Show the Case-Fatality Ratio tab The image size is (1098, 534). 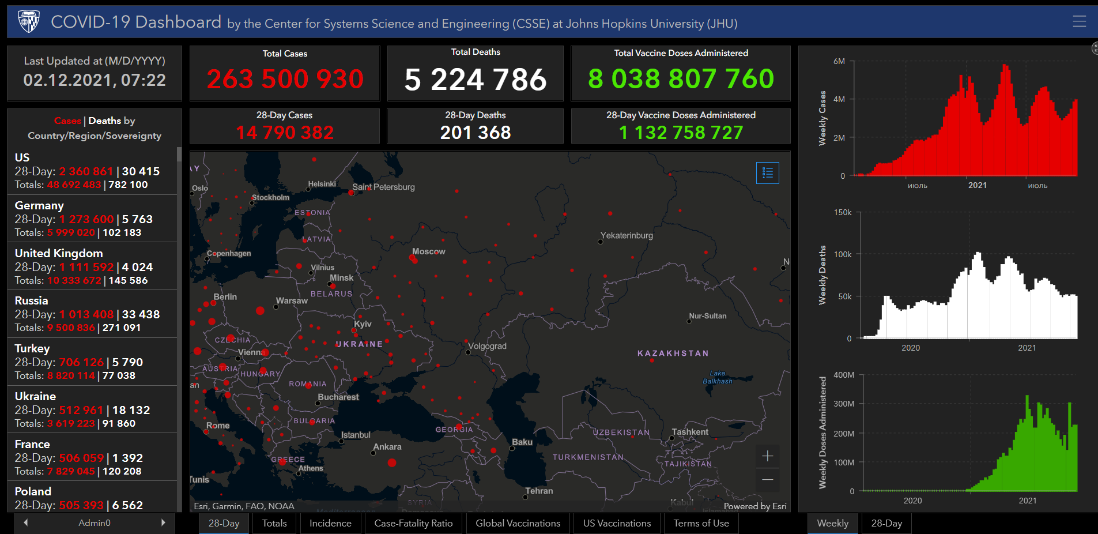click(x=413, y=523)
